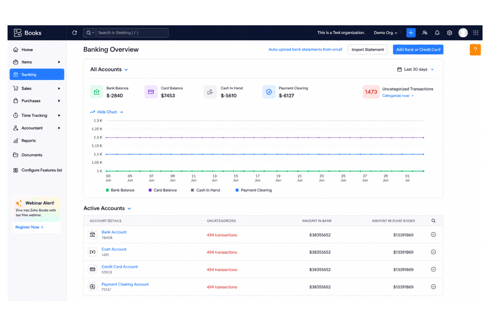Go to Home in the sidebar
The image size is (488, 325).
pos(37,50)
